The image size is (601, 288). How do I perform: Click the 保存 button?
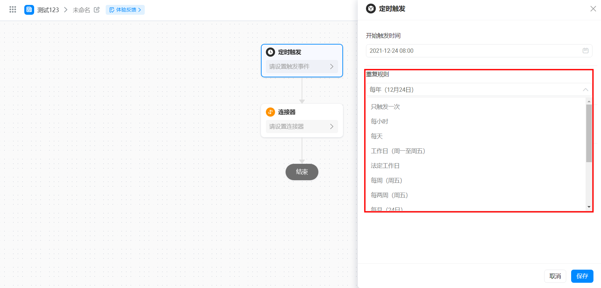(582, 276)
